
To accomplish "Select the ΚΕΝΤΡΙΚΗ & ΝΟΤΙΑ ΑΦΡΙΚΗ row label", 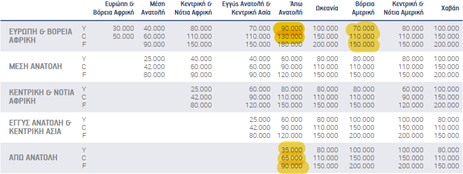I will click(x=42, y=96).
